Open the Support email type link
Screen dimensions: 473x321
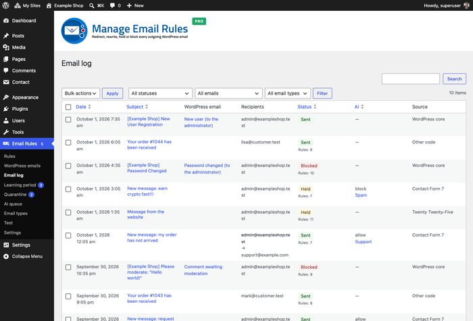(364, 242)
